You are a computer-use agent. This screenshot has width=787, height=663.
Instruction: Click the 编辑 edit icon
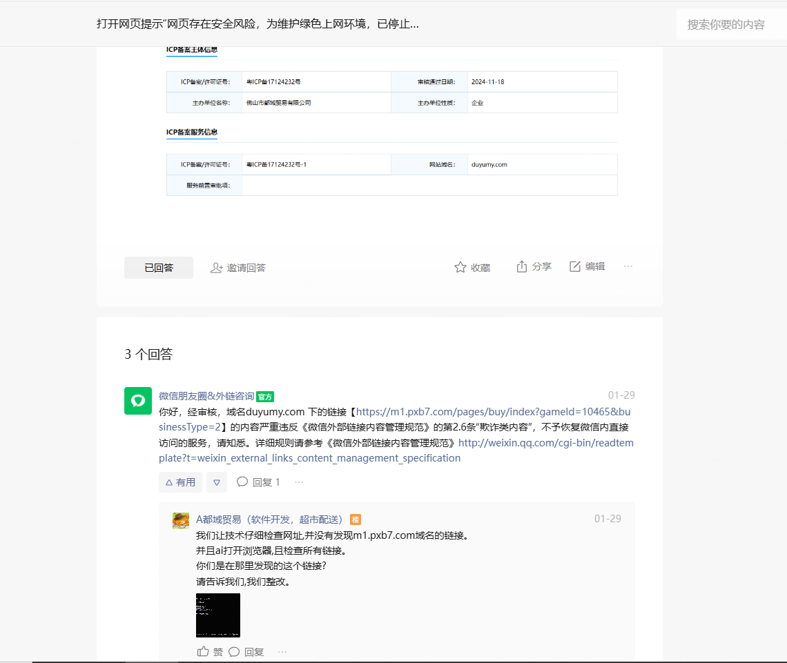(574, 267)
